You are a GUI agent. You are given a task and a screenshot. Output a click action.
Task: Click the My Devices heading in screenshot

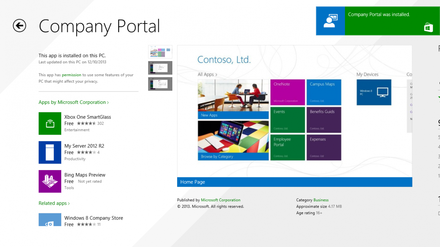(x=367, y=74)
